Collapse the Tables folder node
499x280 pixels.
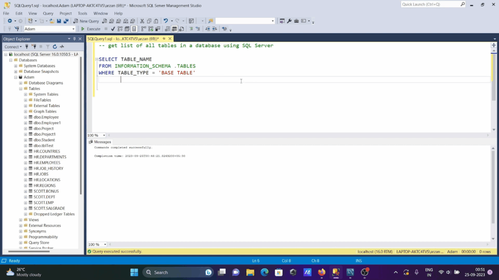(20, 88)
